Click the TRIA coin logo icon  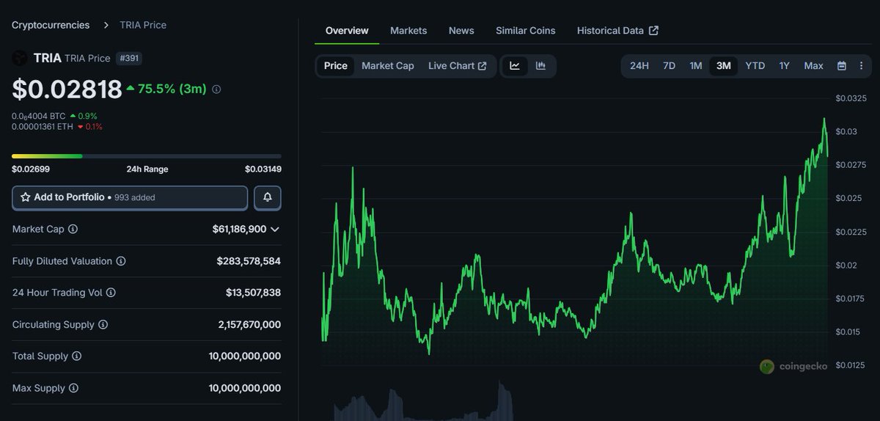coord(20,58)
